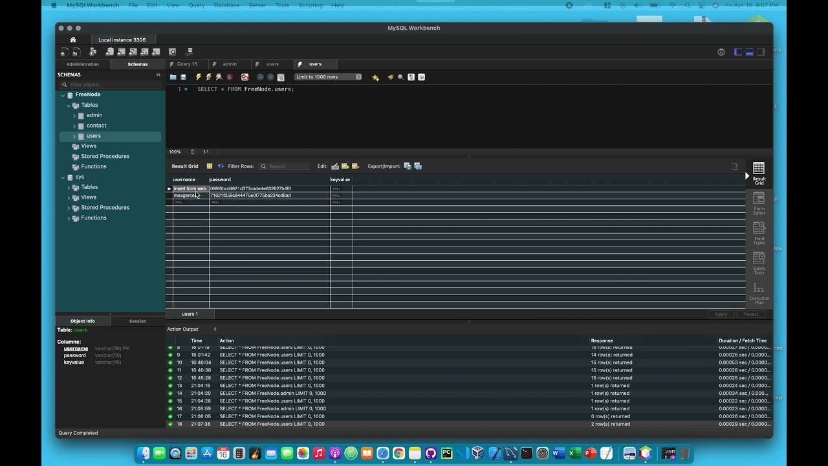Collapse the FreeNode schema
Viewport: 828px width, 466px height.
[x=63, y=95]
